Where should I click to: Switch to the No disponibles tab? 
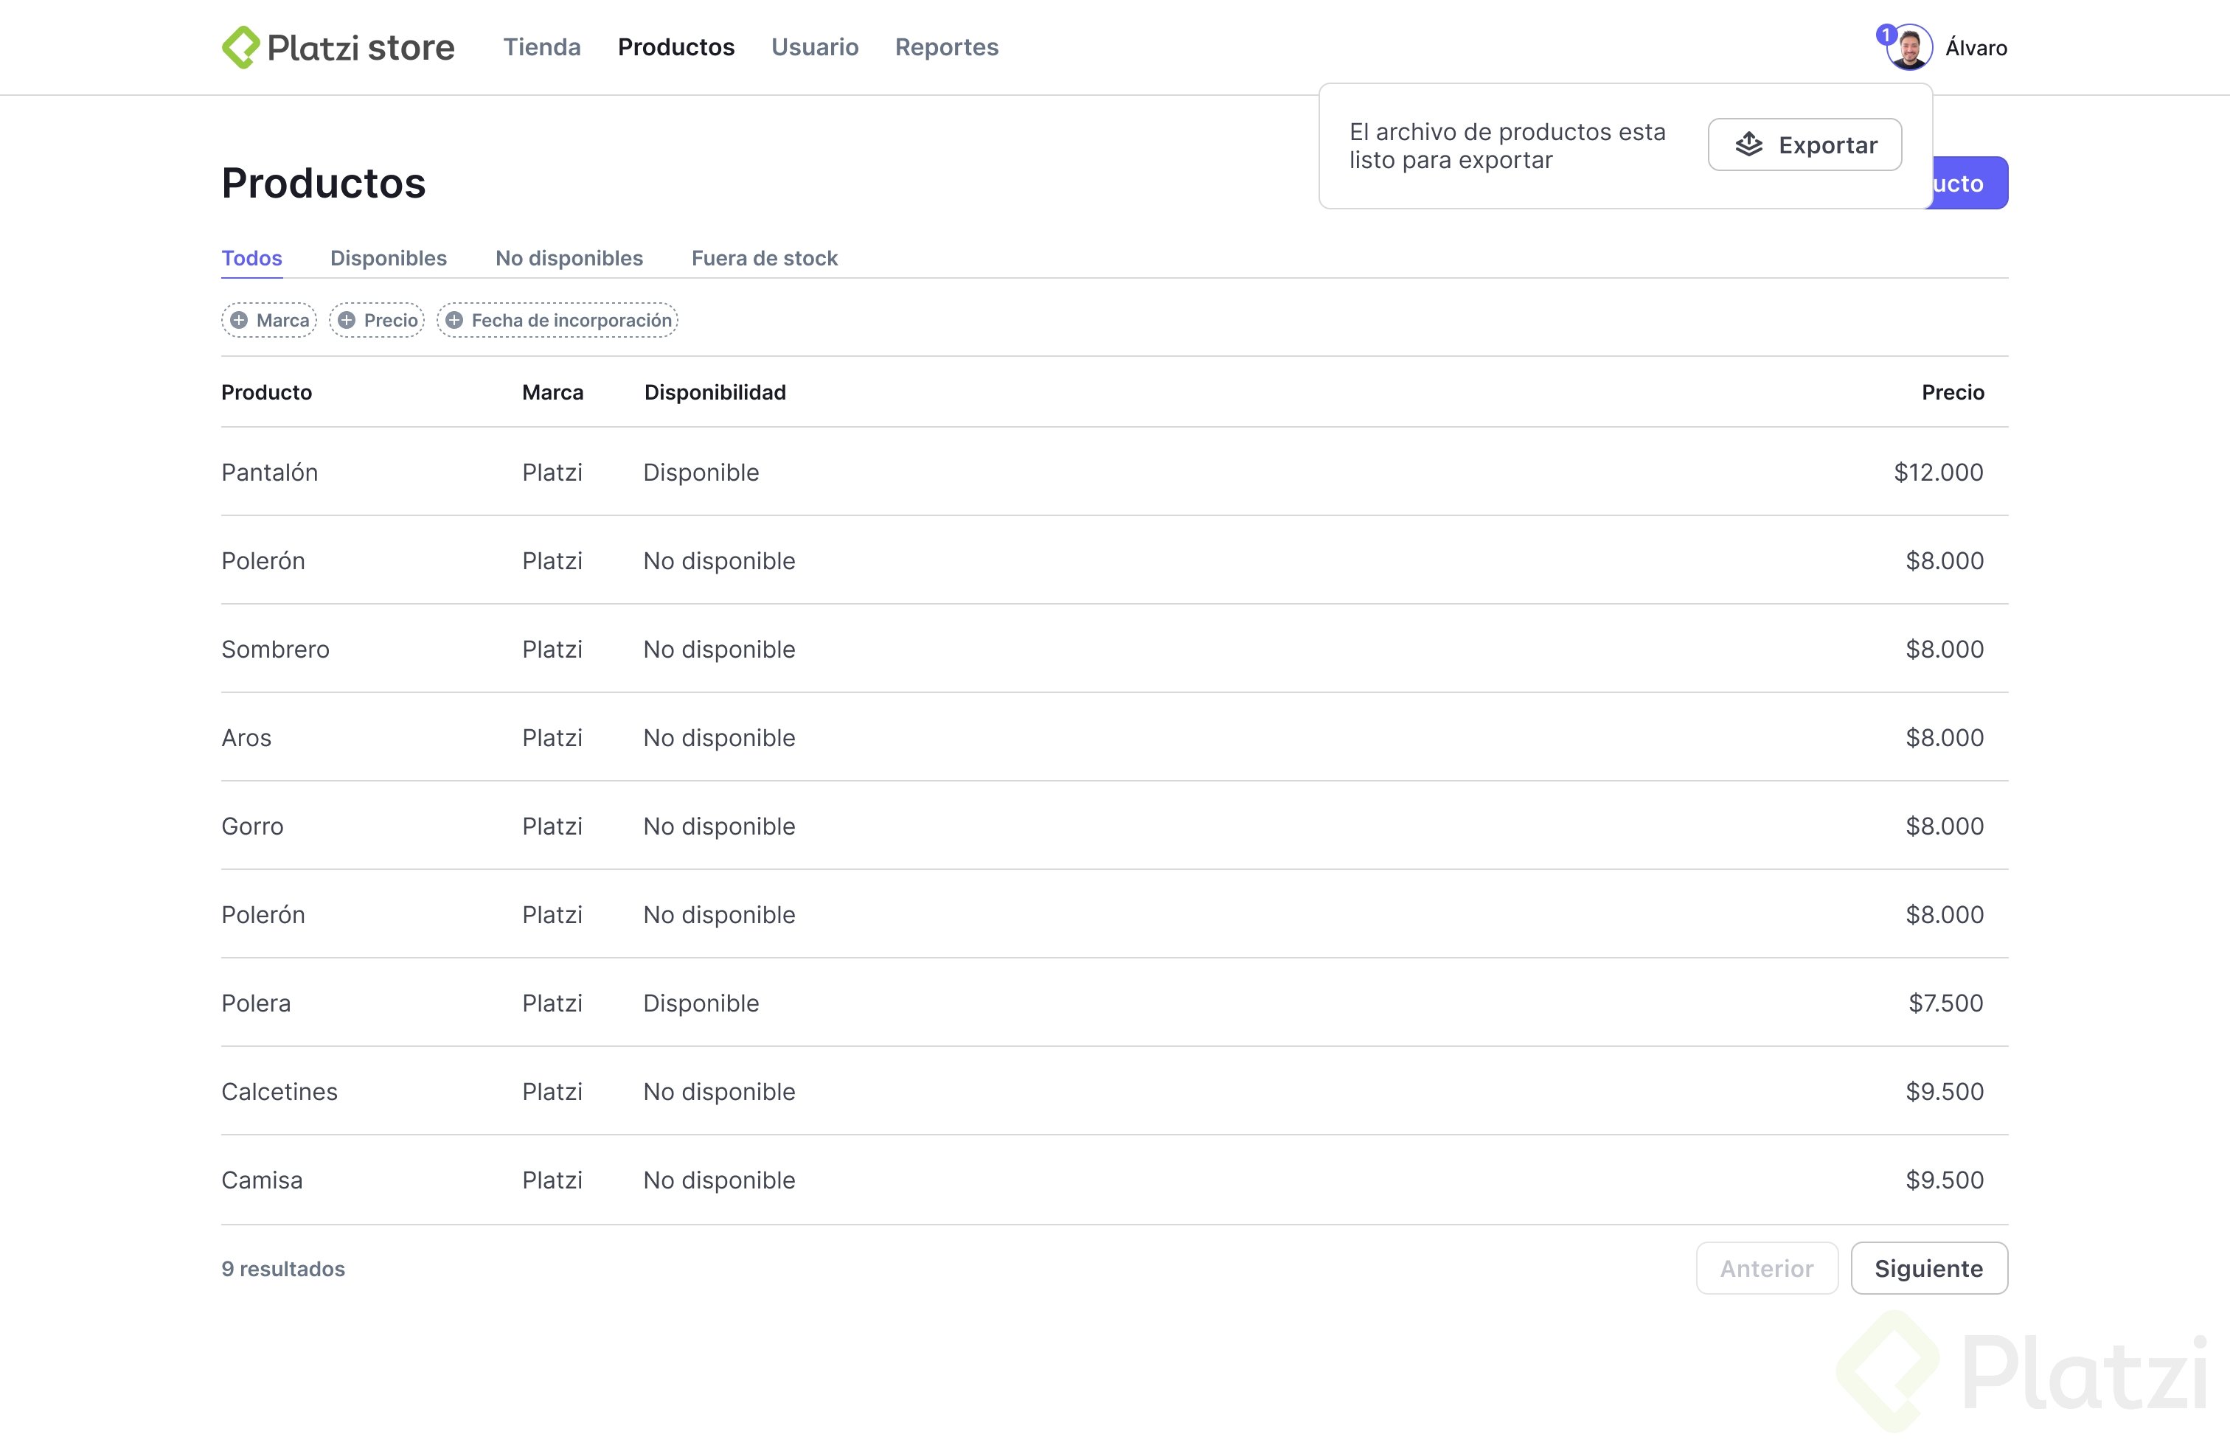(x=569, y=259)
